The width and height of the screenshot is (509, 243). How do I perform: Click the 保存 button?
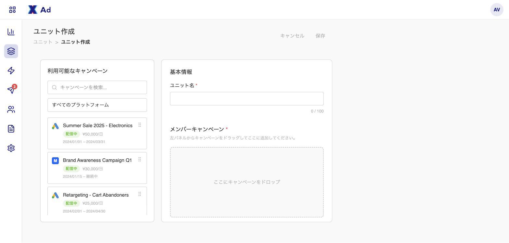pos(320,36)
